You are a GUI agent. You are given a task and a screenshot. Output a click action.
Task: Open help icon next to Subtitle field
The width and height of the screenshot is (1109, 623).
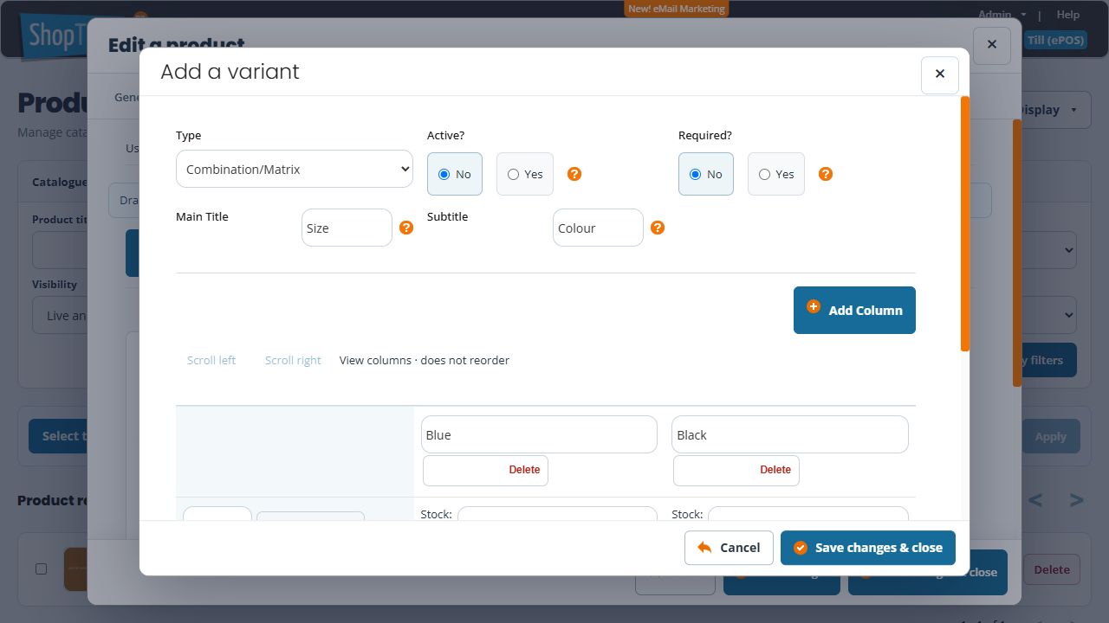point(658,228)
